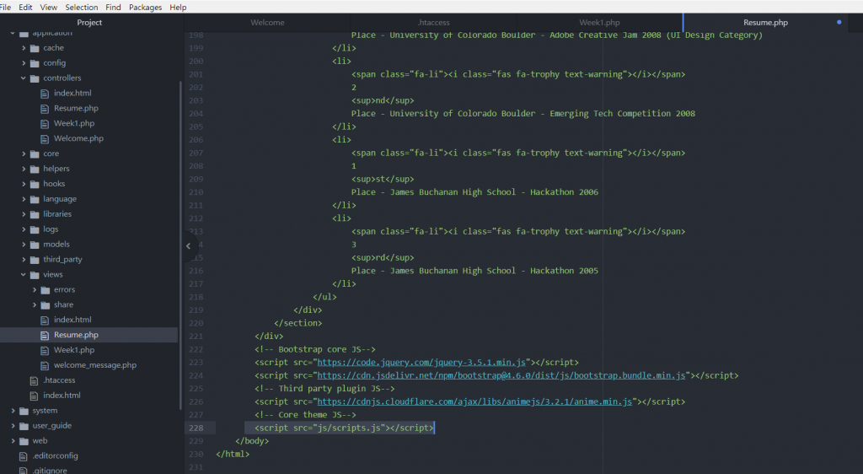The image size is (863, 474).
Task: Select the Project panel header
Action: (x=89, y=23)
